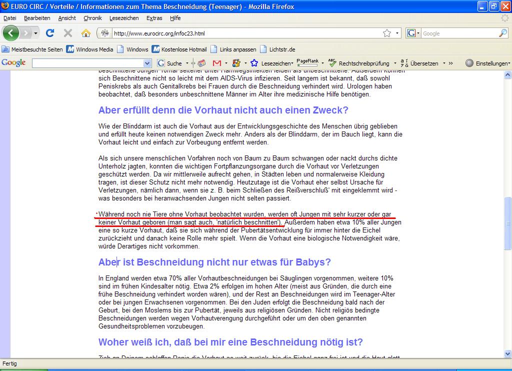Click the scrollbar down arrow
Viewport: 512px width, 371px height.
coord(507,353)
